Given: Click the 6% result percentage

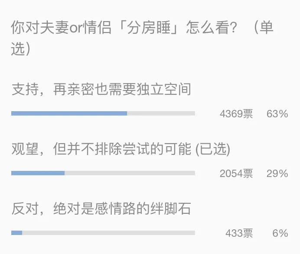Looking at the screenshot, I should coord(280,234).
